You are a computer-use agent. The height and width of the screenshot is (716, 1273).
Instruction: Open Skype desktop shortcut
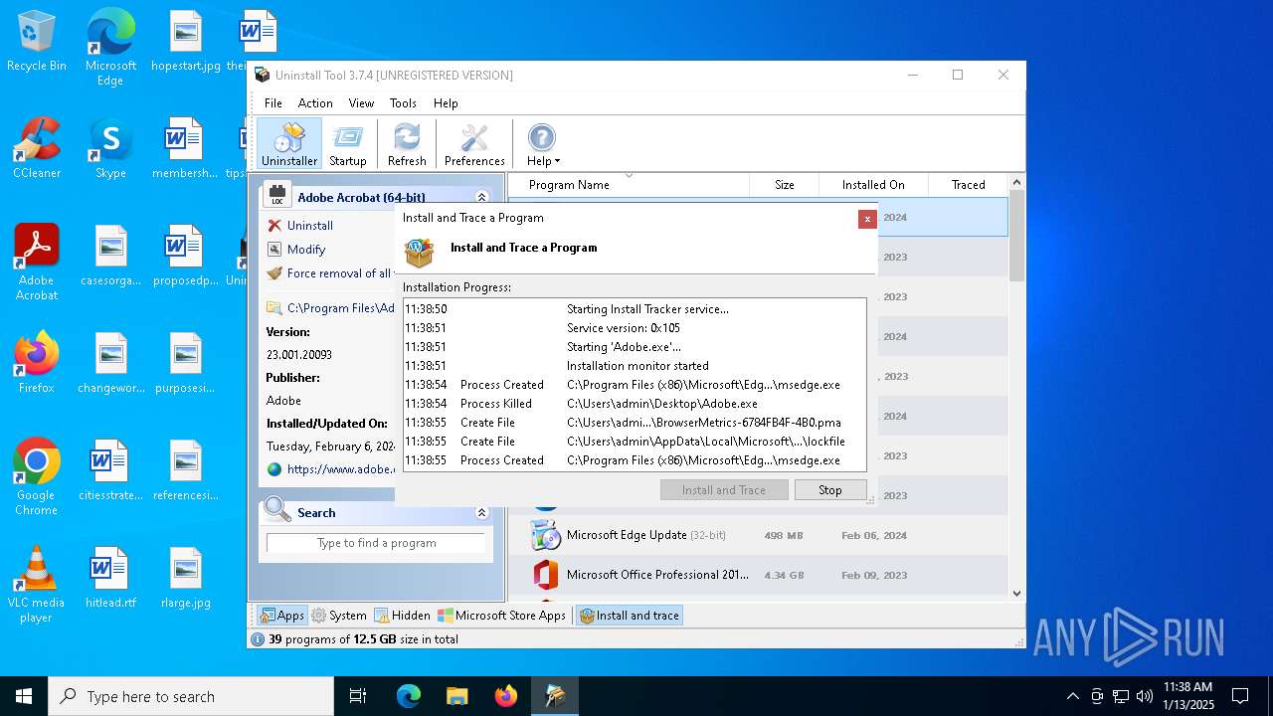point(110,148)
